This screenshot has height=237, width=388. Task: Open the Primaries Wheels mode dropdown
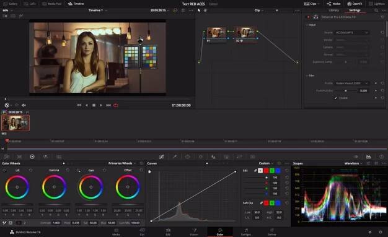122,163
